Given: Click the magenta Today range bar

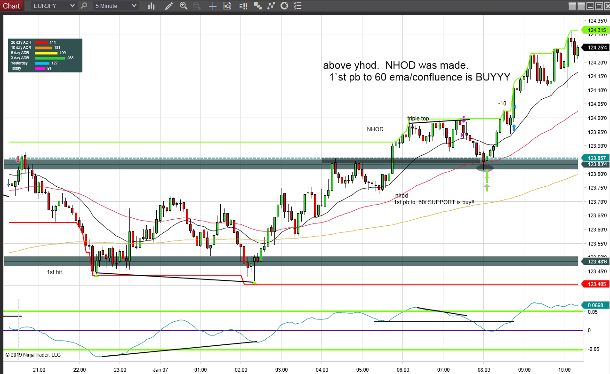Looking at the screenshot, I should click(x=40, y=68).
